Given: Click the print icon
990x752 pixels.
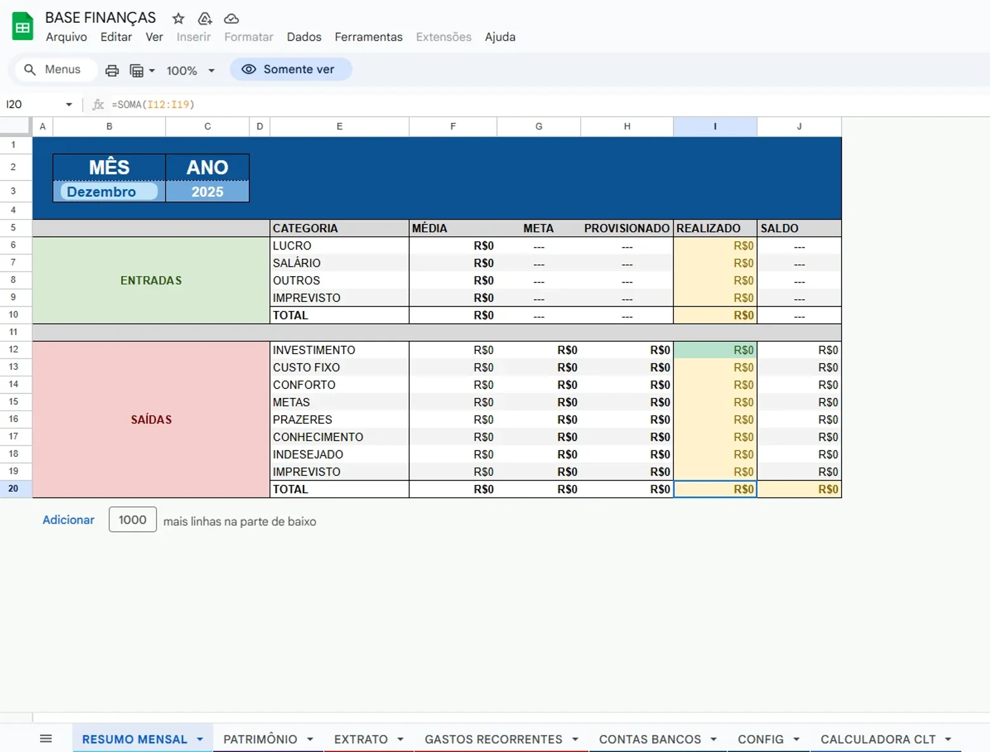Looking at the screenshot, I should click(x=112, y=70).
